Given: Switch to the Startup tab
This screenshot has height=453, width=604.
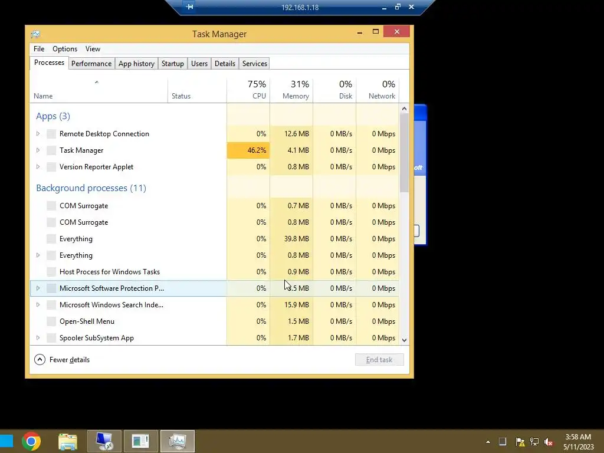Looking at the screenshot, I should 173,64.
